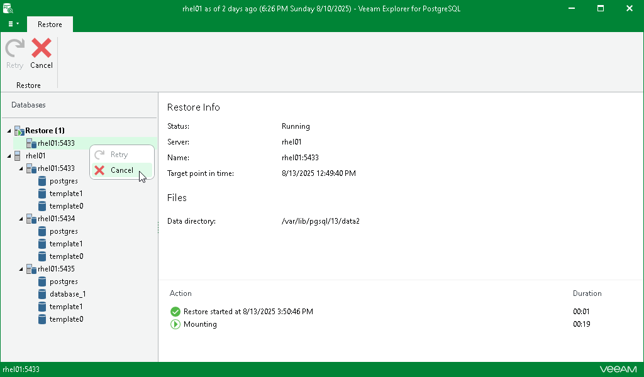Click the database icon beside postgres under rhel01:5433
The height and width of the screenshot is (377, 644).
tap(43, 181)
